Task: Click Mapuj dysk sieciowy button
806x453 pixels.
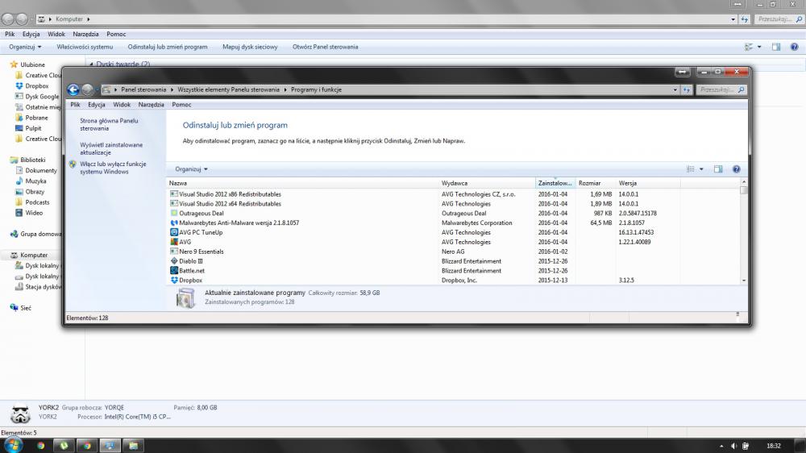Action: pyautogui.click(x=250, y=47)
